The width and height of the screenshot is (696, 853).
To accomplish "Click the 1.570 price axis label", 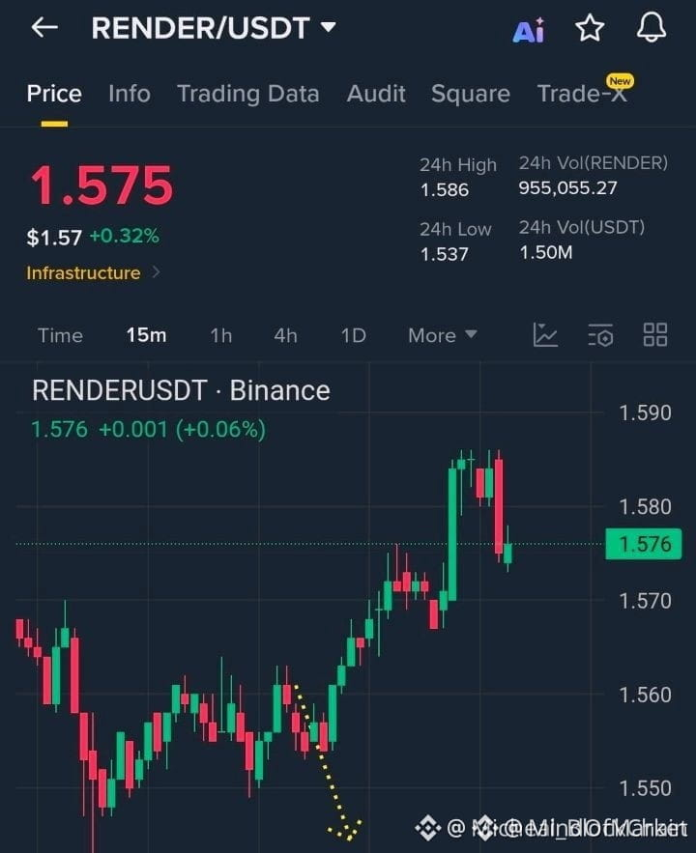I will (x=646, y=601).
